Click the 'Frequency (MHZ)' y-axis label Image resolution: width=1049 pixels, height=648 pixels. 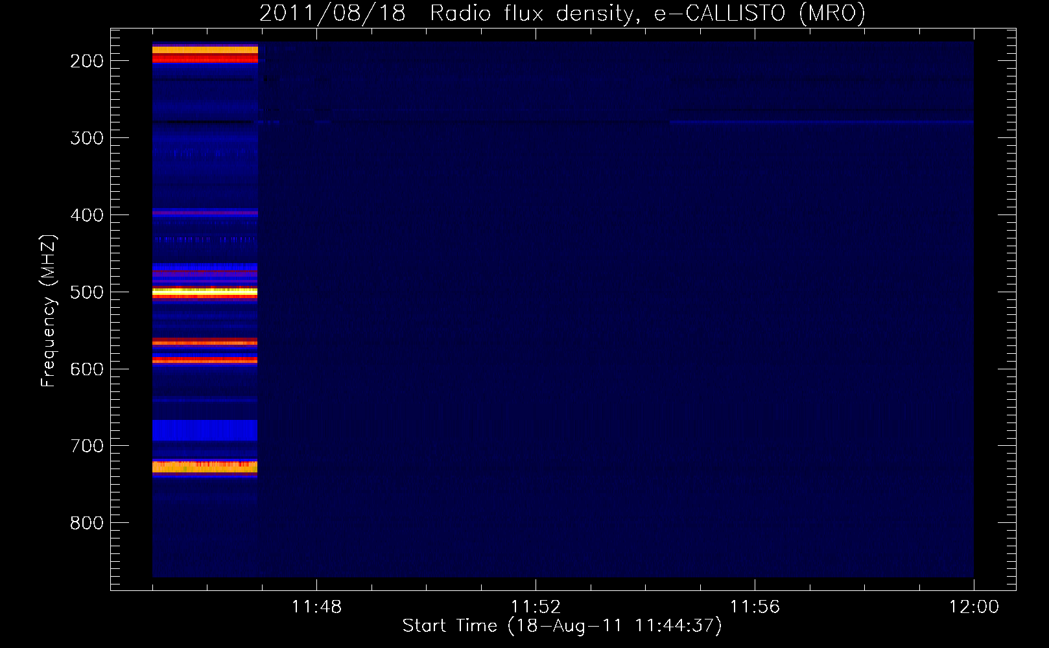pyautogui.click(x=49, y=310)
